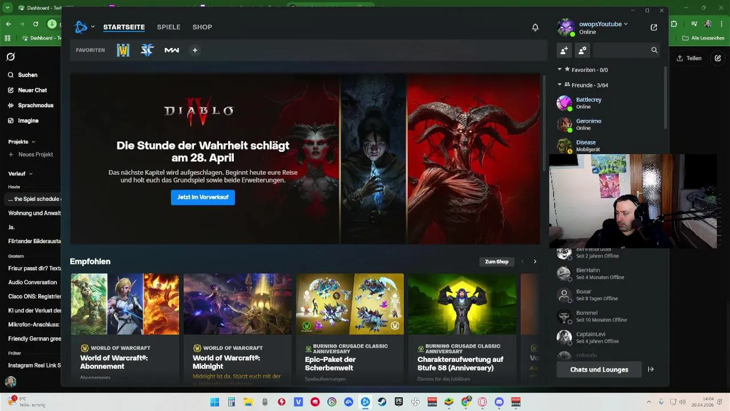The height and width of the screenshot is (411, 730).
Task: Collapse the friends sidebar with arrow icon
Action: (x=651, y=369)
